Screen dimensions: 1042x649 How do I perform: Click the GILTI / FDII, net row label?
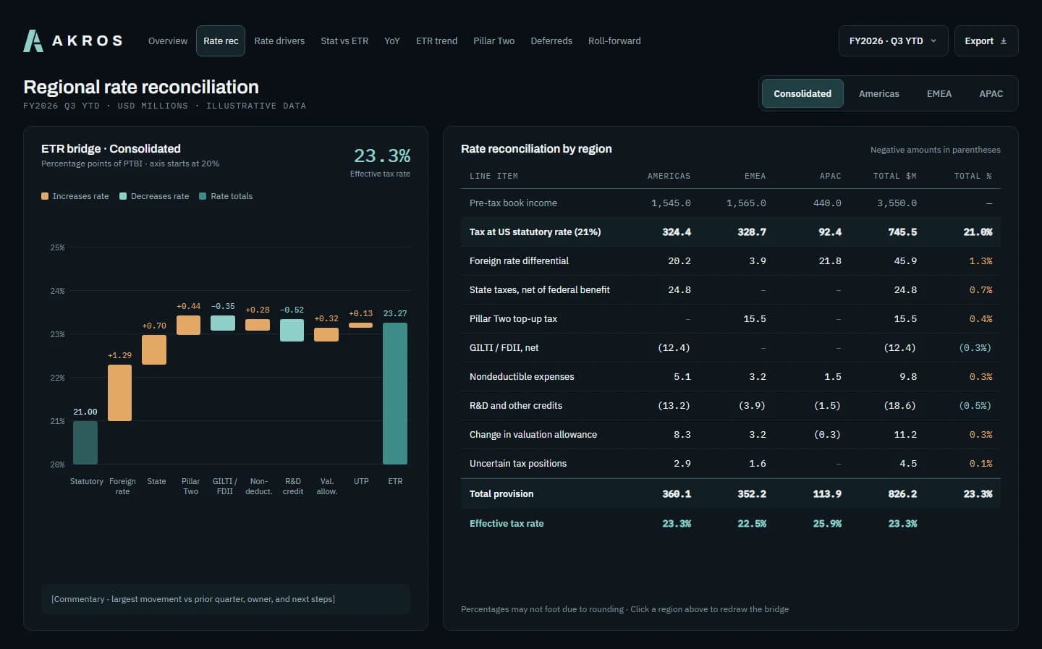coord(504,347)
